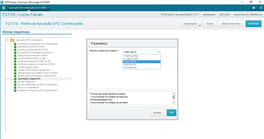
Task: Click green icon beside Demais Retenções
Action: click(15, 82)
